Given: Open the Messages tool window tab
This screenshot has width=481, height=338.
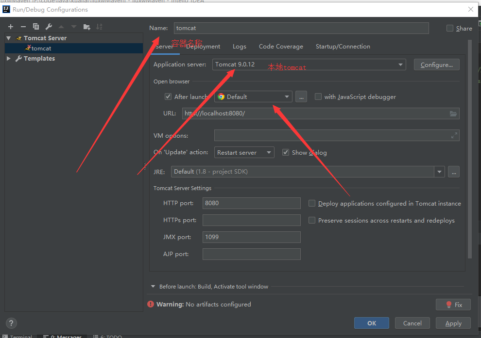Looking at the screenshot, I should point(62,336).
